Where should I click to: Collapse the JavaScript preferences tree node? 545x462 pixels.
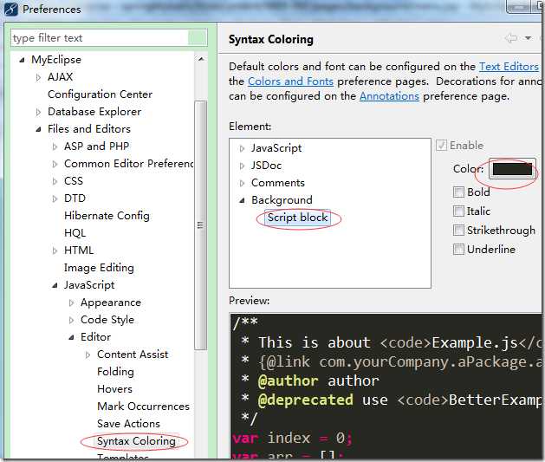tap(55, 285)
